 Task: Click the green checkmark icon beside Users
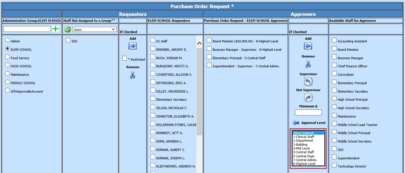(x=68, y=29)
